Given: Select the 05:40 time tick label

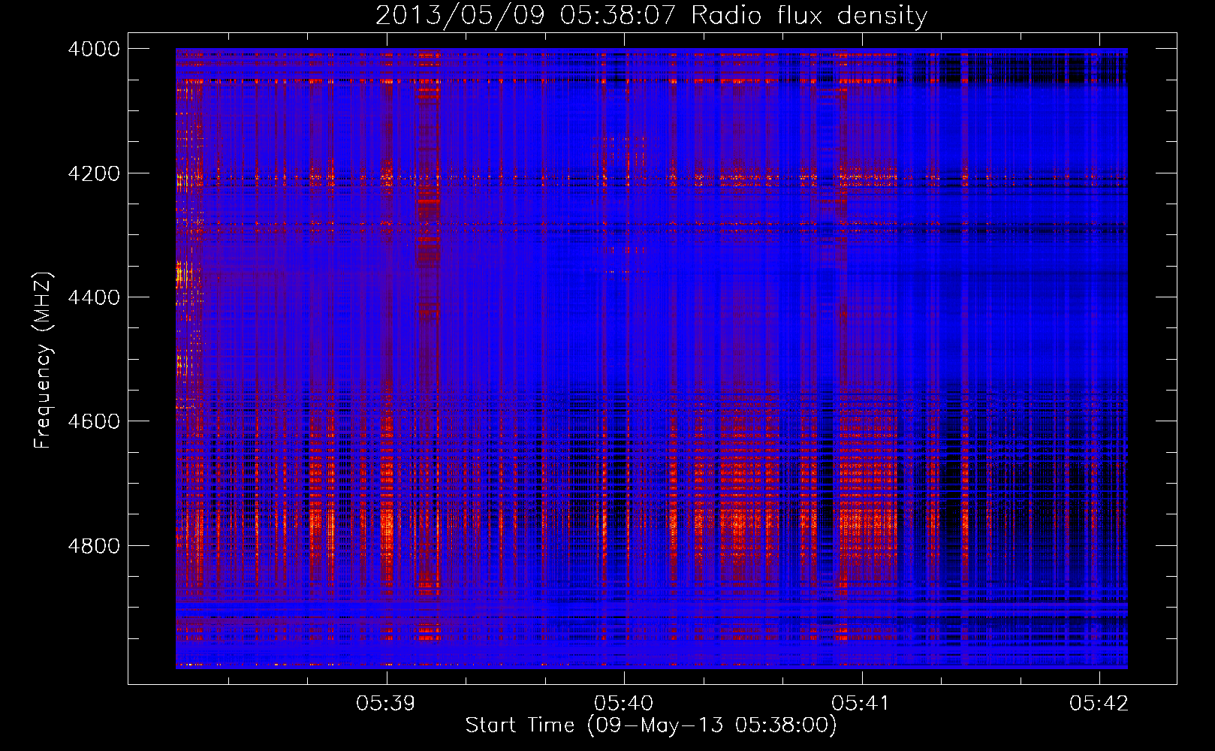Looking at the screenshot, I should pos(624,704).
